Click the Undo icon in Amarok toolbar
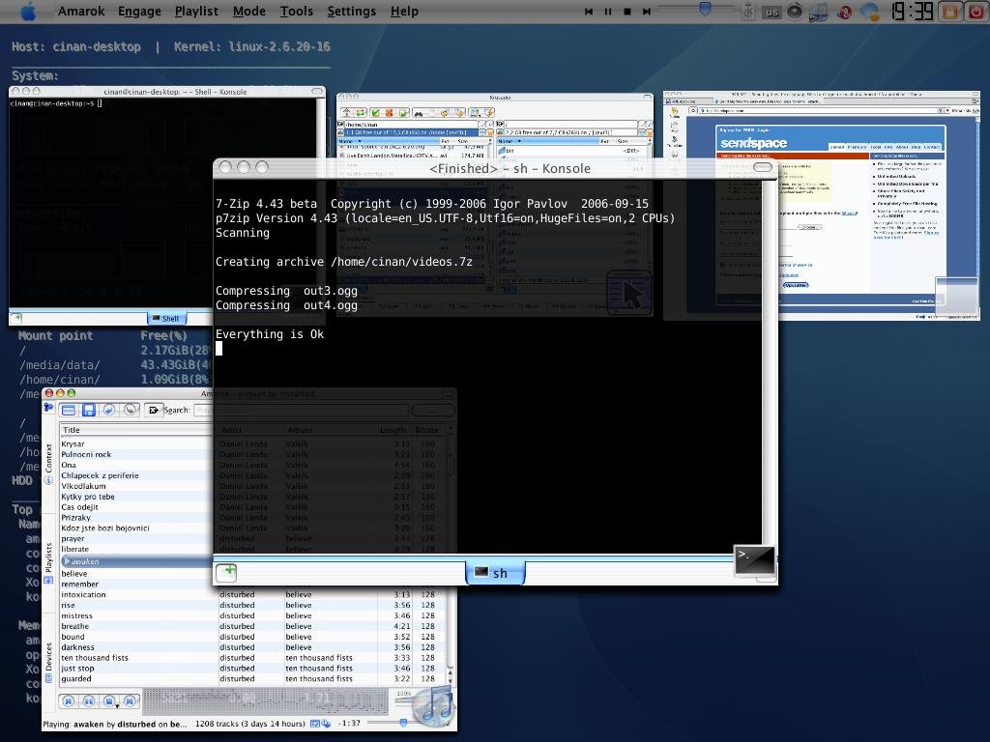Screen dimensions: 990x742 pos(109,410)
